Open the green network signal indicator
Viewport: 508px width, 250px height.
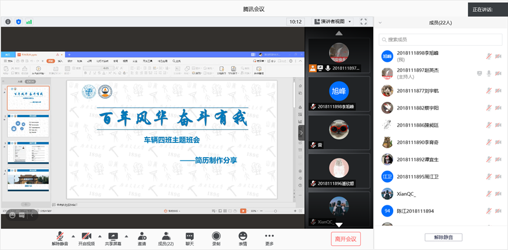(x=29, y=22)
